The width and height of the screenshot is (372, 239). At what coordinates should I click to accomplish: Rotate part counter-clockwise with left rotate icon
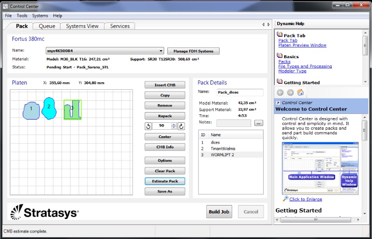click(148, 126)
